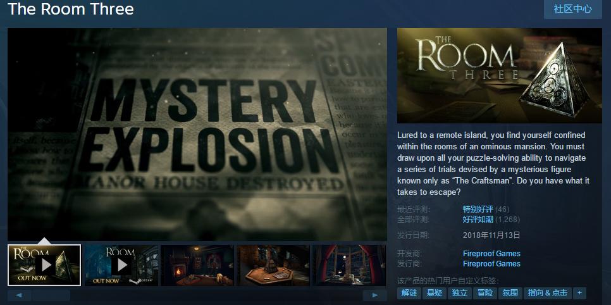Click the 该产品的热门用户自定义标签 heading

[x=448, y=281]
